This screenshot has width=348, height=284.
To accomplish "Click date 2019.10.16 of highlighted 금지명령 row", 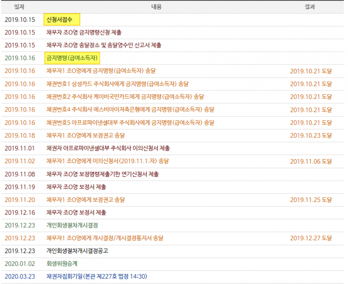I will pos(20,58).
